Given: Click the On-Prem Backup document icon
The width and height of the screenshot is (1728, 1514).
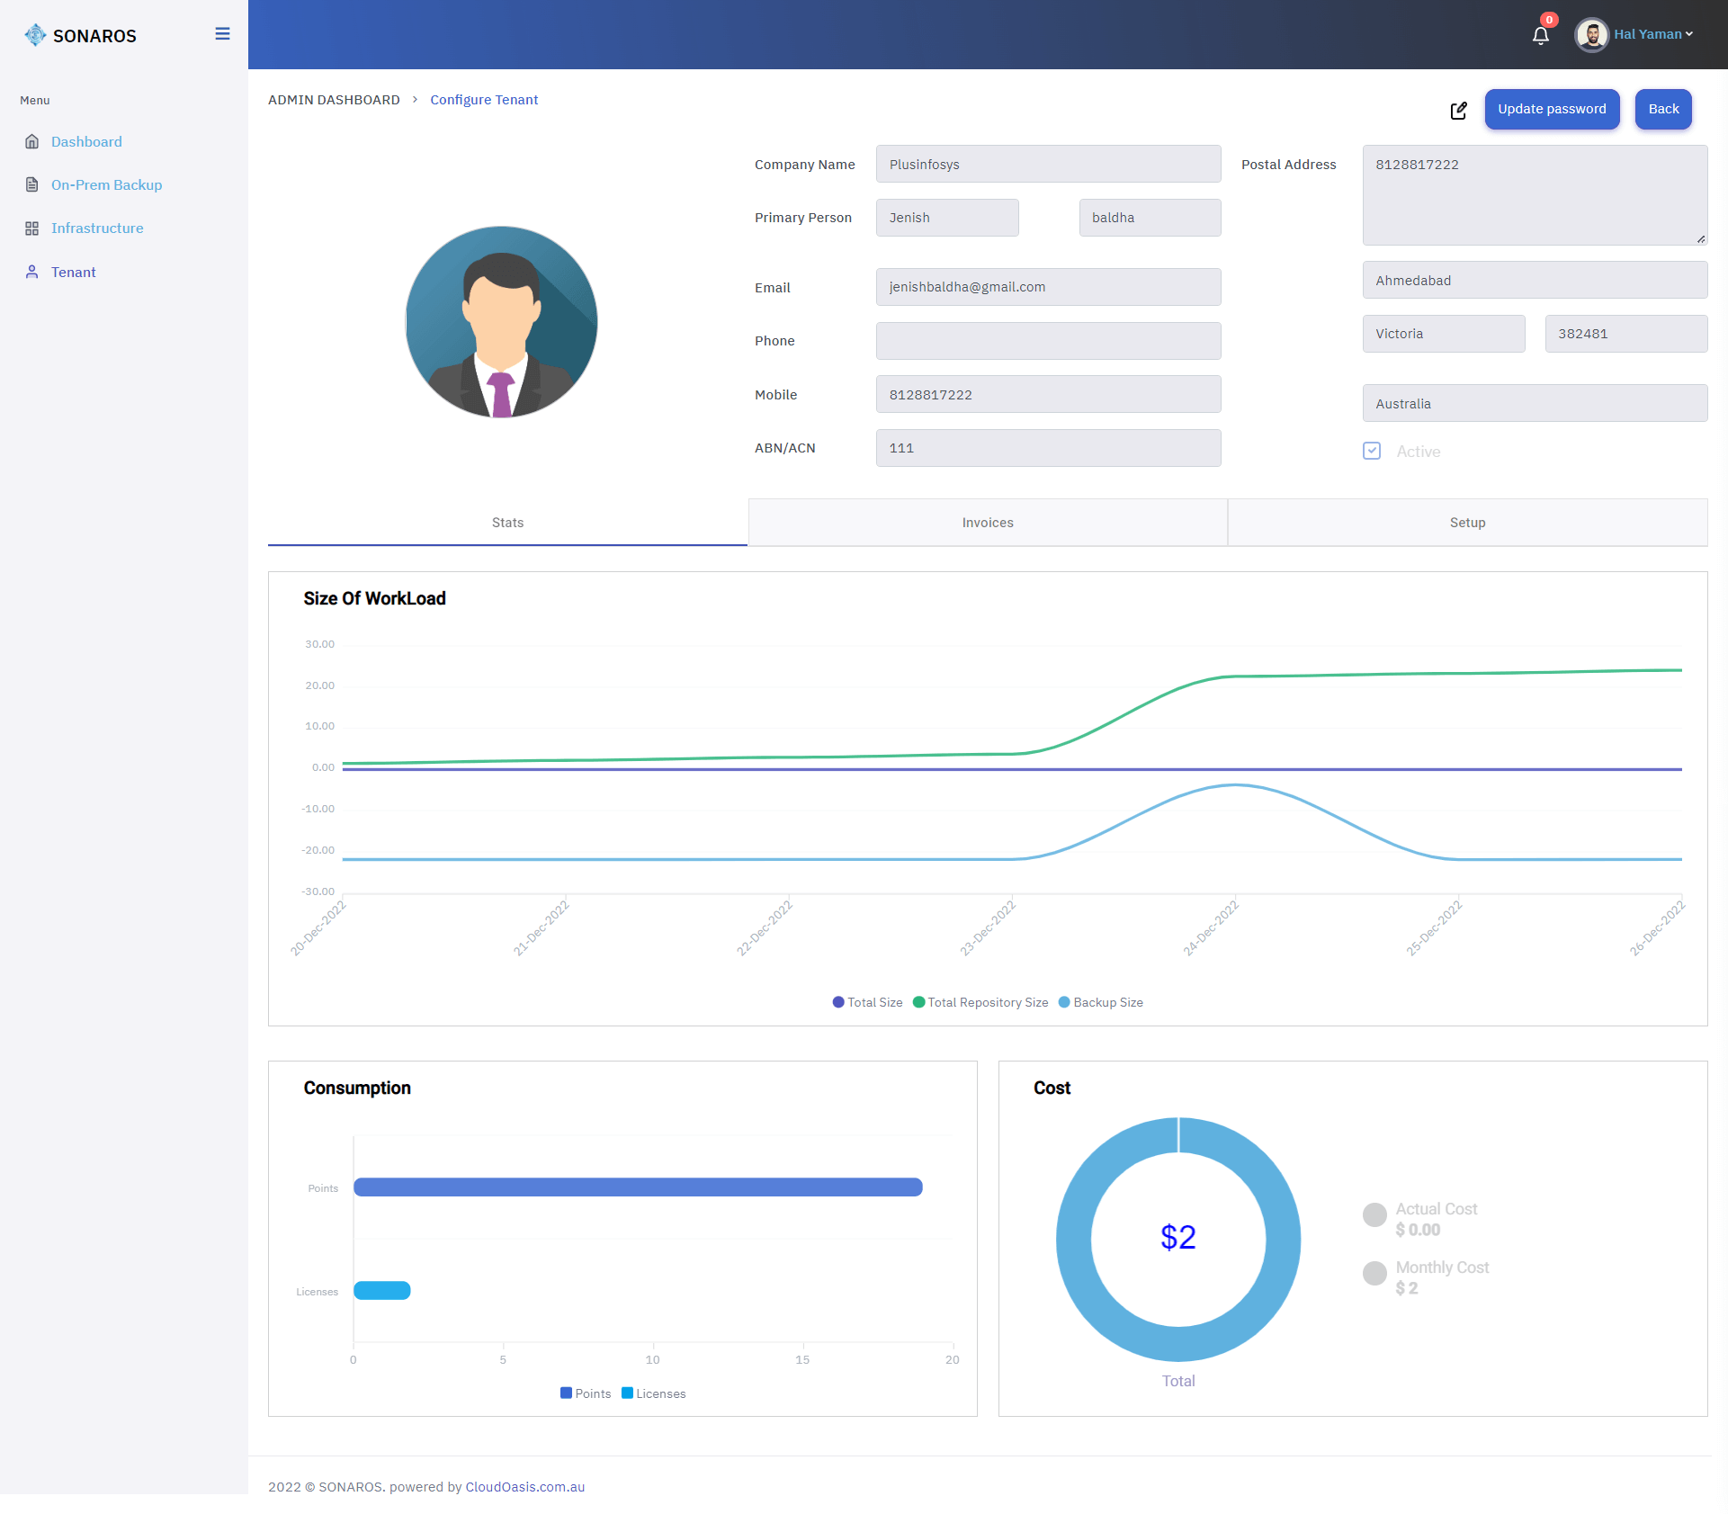Looking at the screenshot, I should coord(32,184).
